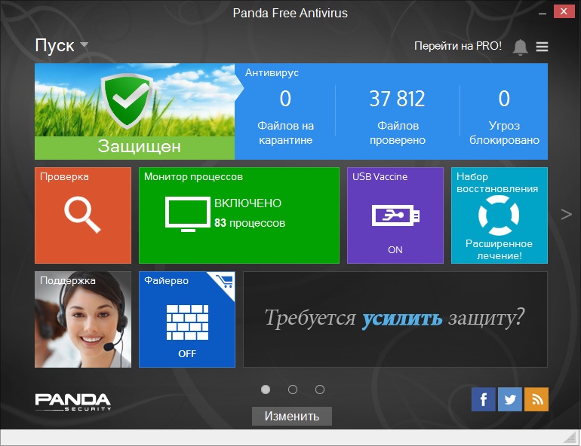Viewport: 581px width, 446px height.
Task: Toggle the USB Vaccine ON status
Action: point(395,250)
